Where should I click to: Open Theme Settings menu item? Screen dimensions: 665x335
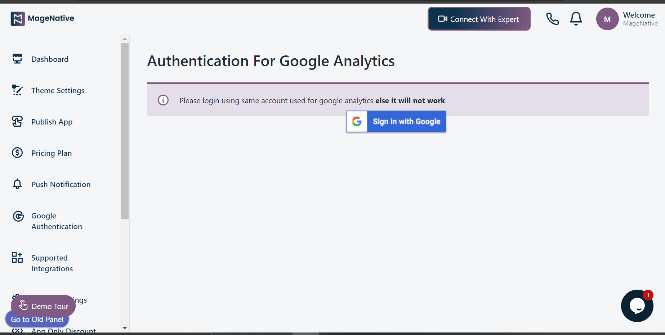point(58,90)
